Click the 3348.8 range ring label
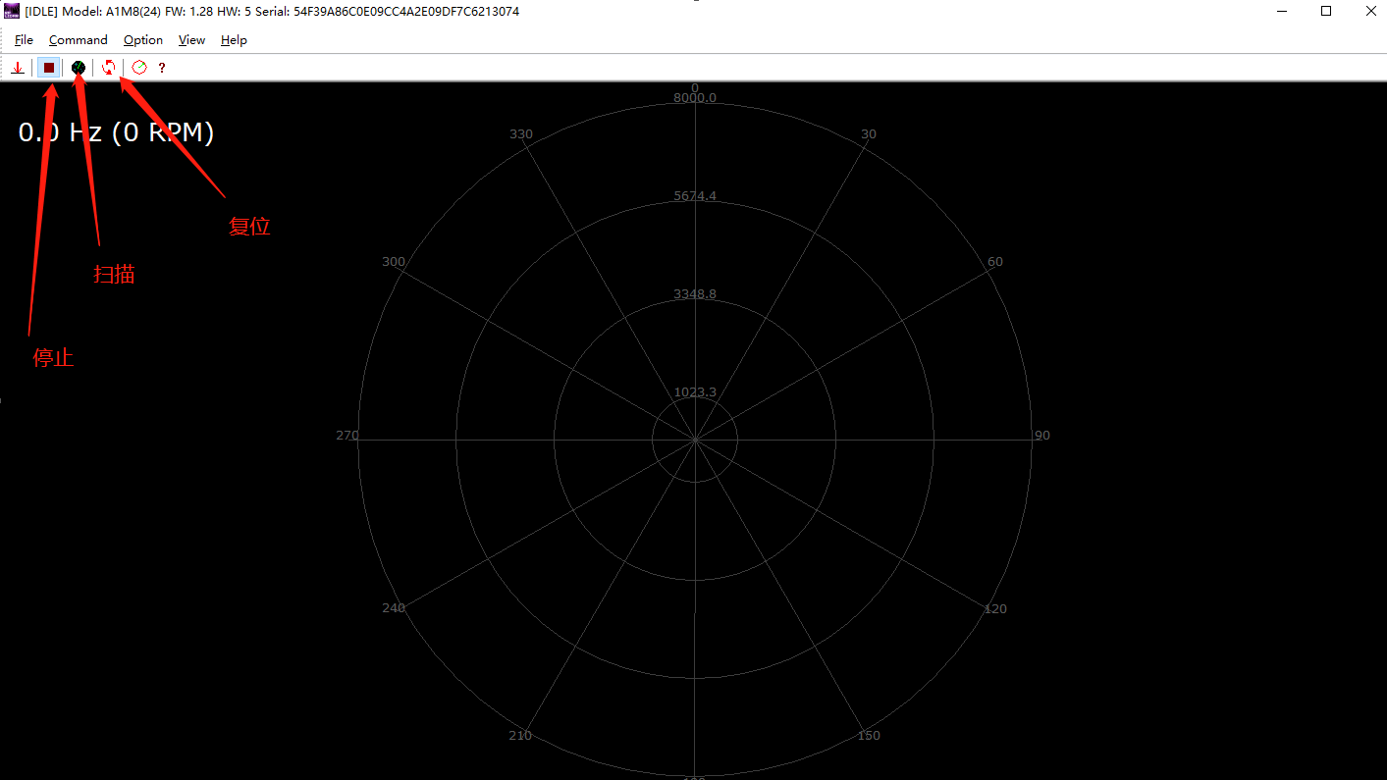This screenshot has width=1387, height=780. coord(695,294)
